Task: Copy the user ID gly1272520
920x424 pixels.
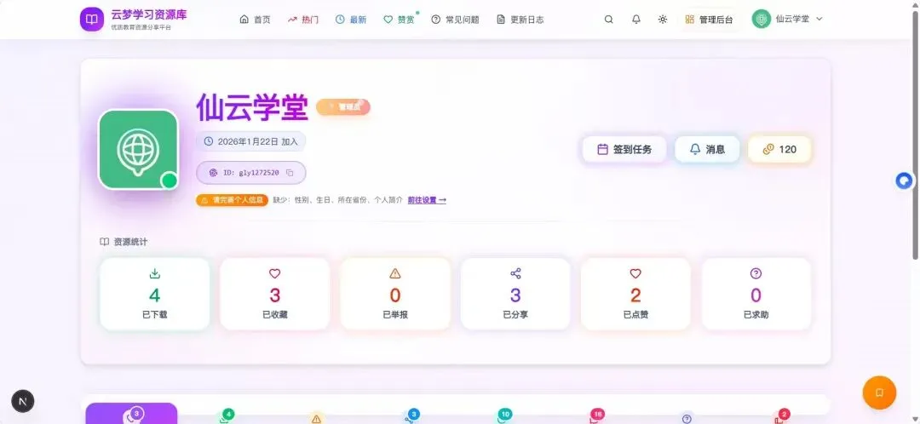Action: [x=290, y=173]
